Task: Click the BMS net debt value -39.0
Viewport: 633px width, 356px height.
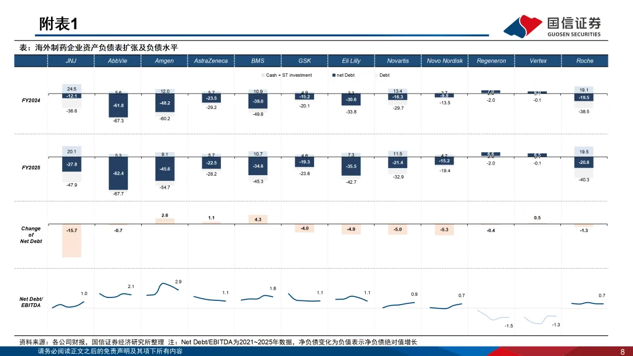Action: coord(258,102)
